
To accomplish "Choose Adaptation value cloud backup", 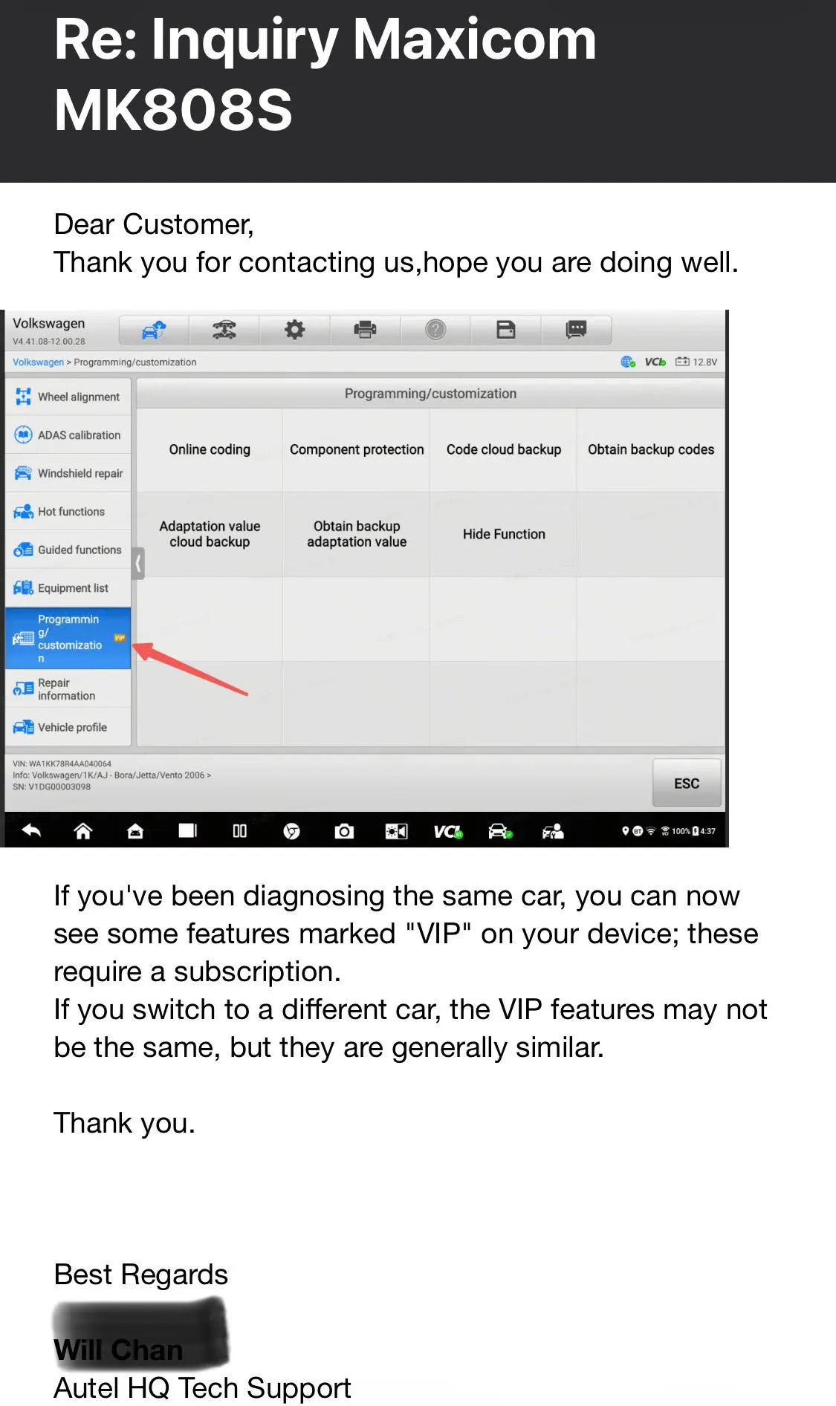I will point(210,534).
